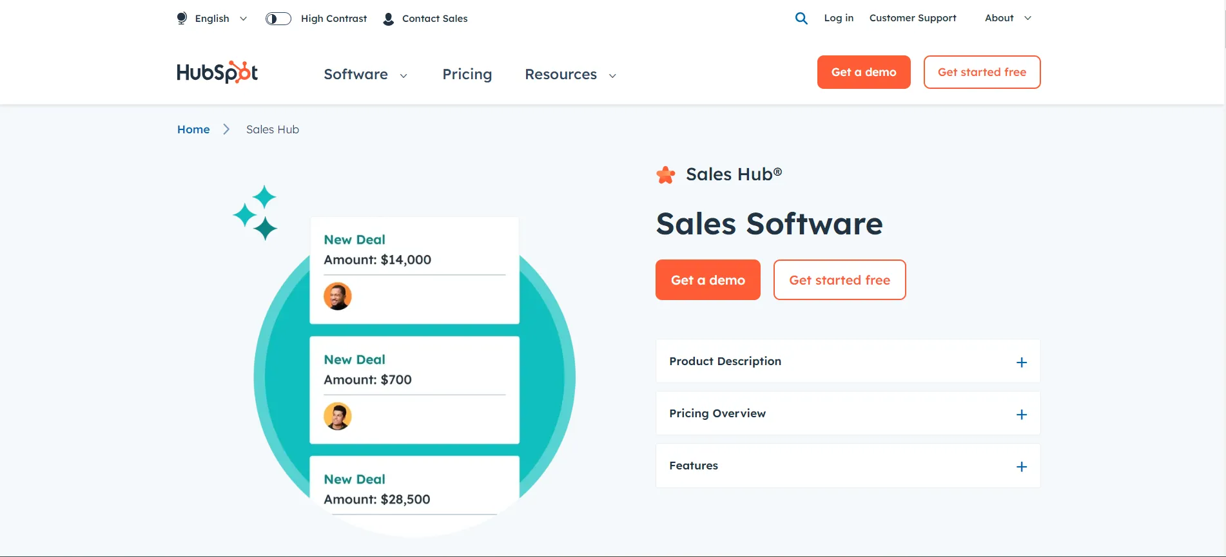Click Contact Sales link
Viewport: 1226px width, 557px height.
[x=435, y=19]
